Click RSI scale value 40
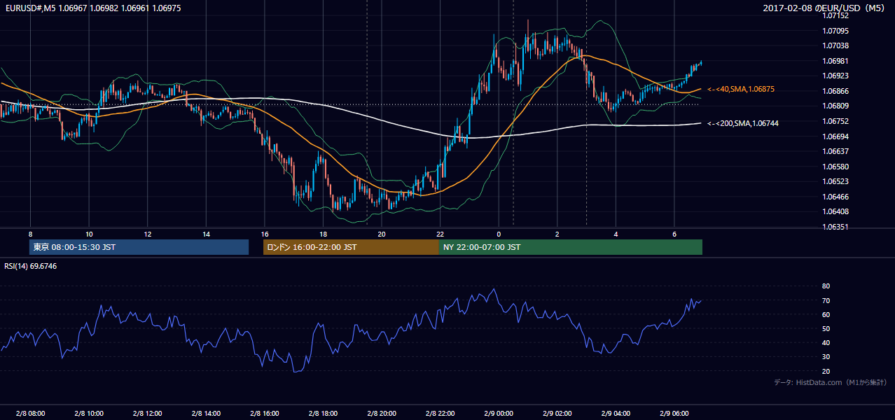The width and height of the screenshot is (895, 420). [826, 343]
